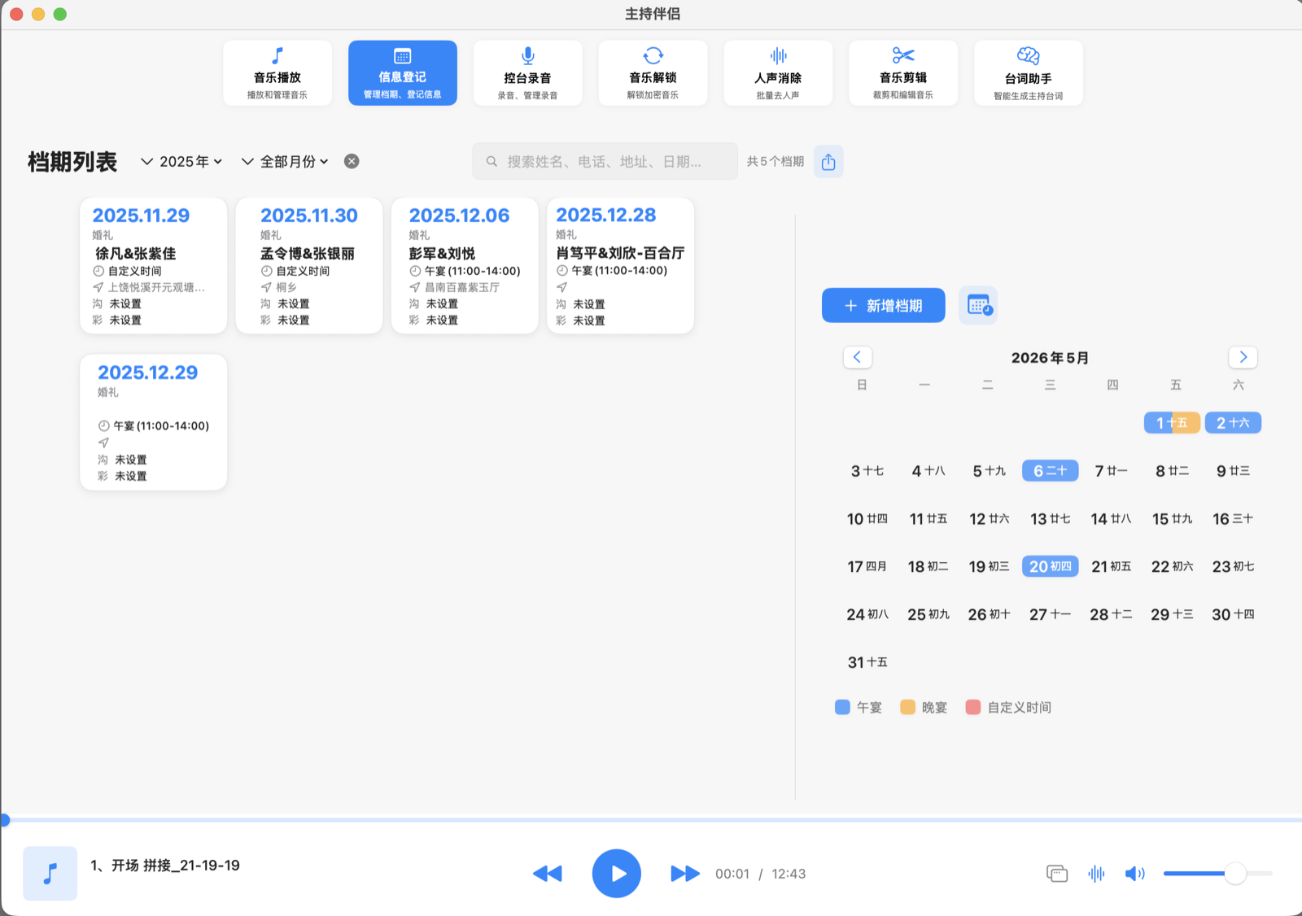1302x916 pixels.
Task: Select May 2 on the calendar
Action: [1233, 423]
